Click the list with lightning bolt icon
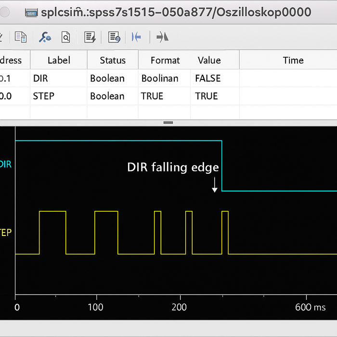 click(90, 37)
